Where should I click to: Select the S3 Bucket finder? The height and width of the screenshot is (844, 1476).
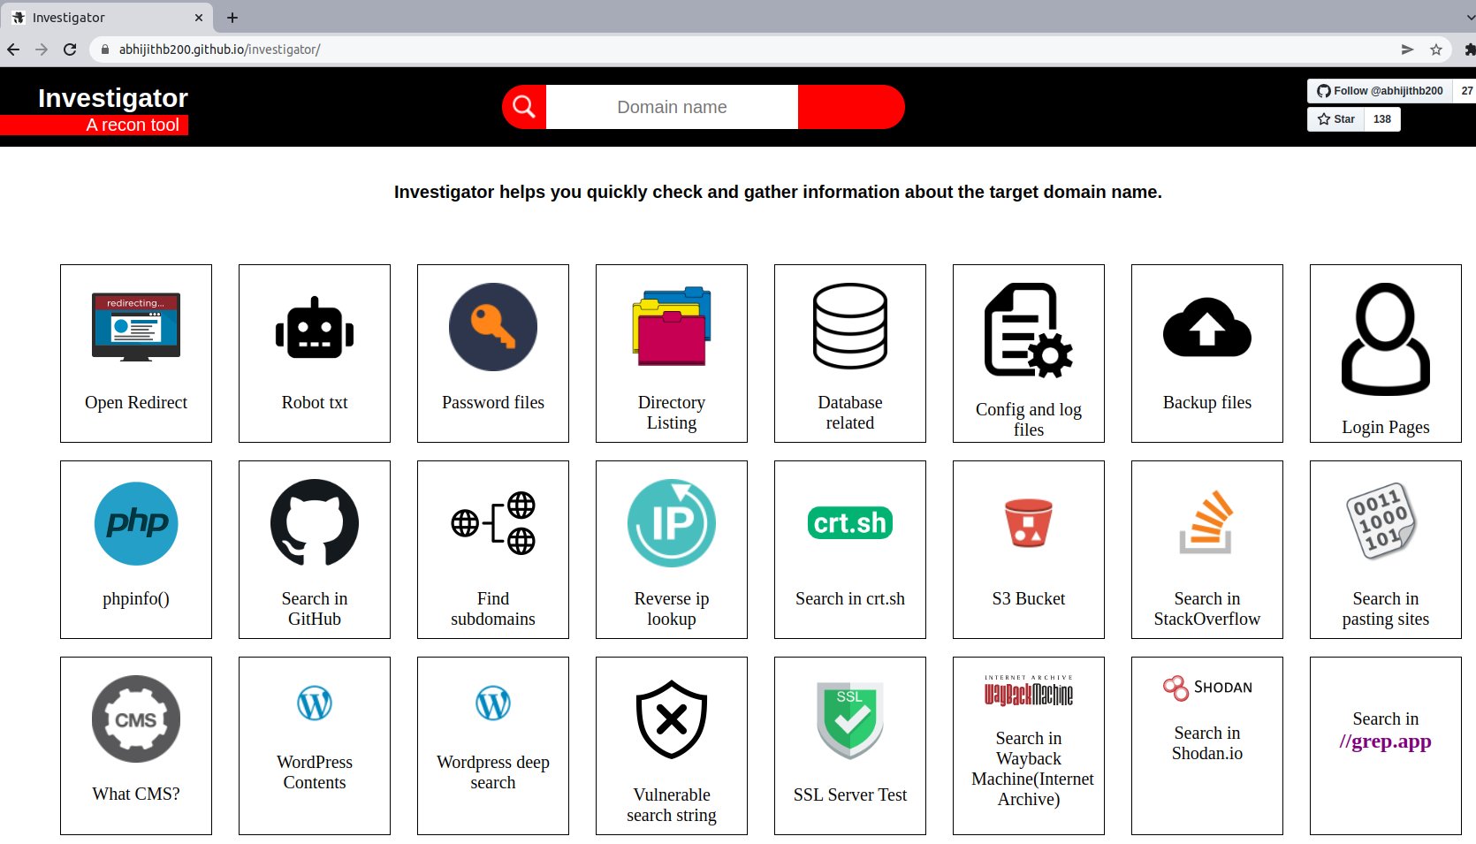click(1028, 548)
